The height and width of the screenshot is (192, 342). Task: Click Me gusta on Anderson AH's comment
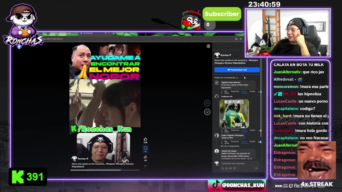226,131
